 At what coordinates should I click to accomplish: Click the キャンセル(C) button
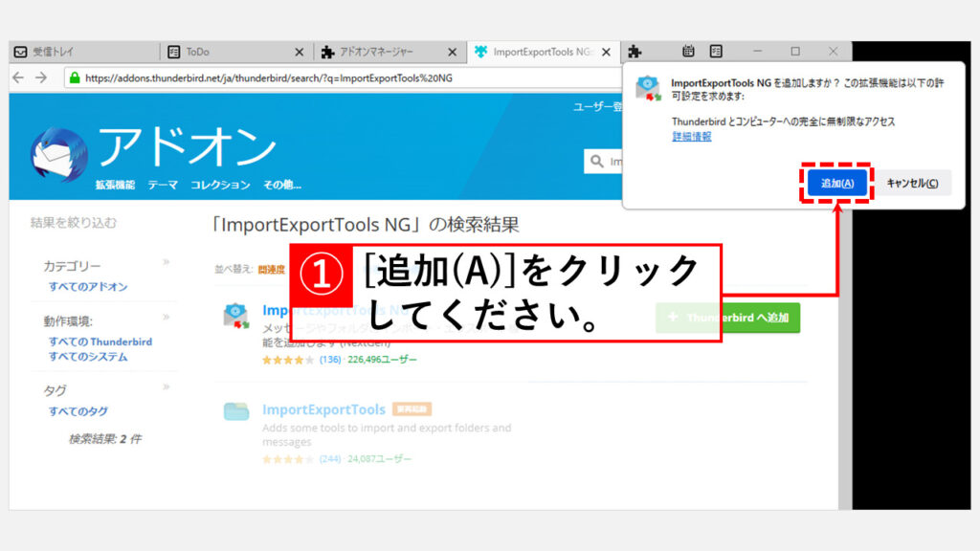[x=912, y=183]
